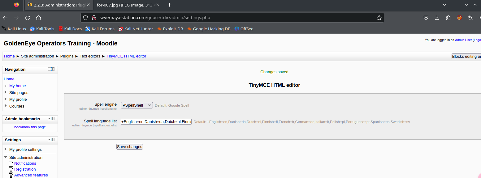Open the Spell engine dropdown

pyautogui.click(x=137, y=105)
